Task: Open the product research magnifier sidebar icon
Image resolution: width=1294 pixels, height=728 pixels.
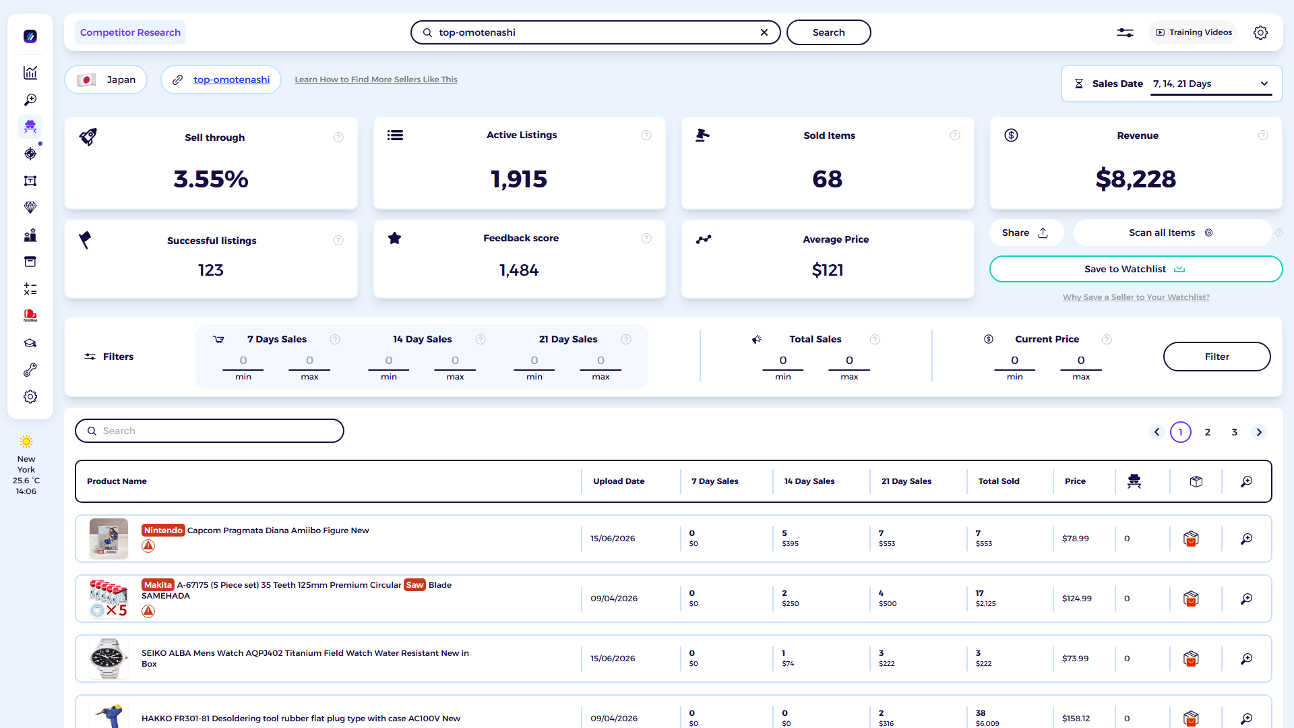Action: pos(30,100)
